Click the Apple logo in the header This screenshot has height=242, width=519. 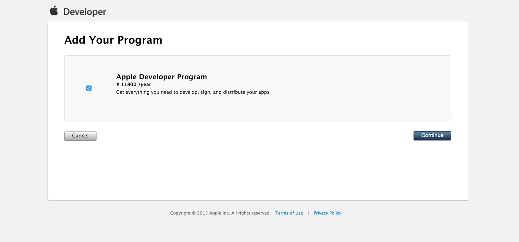[54, 11]
